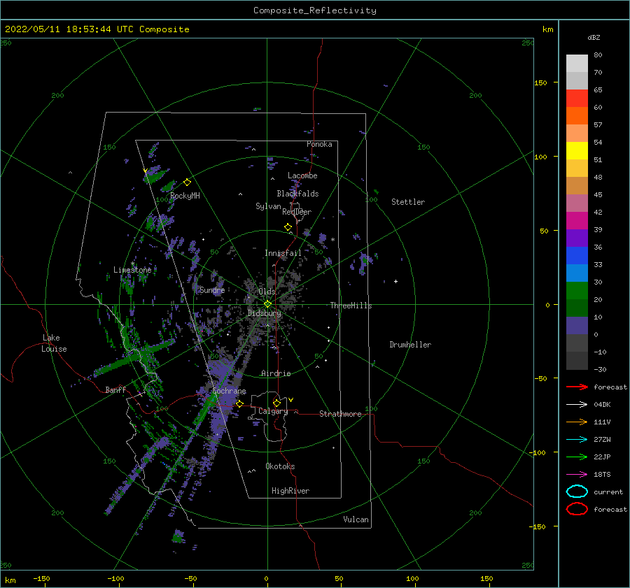The height and width of the screenshot is (588, 630).
Task: Click the RedDeer label
Action: coord(297,212)
